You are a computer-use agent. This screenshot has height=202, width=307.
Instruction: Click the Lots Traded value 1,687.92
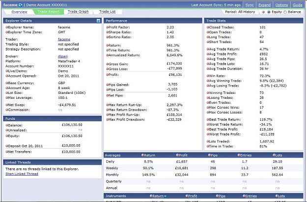point(267,141)
